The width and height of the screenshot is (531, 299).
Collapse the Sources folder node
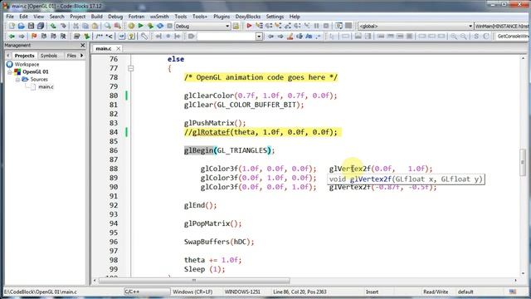tap(17, 80)
